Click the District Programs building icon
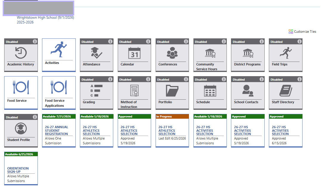Viewport: 321px width, 188px height. 248,53
